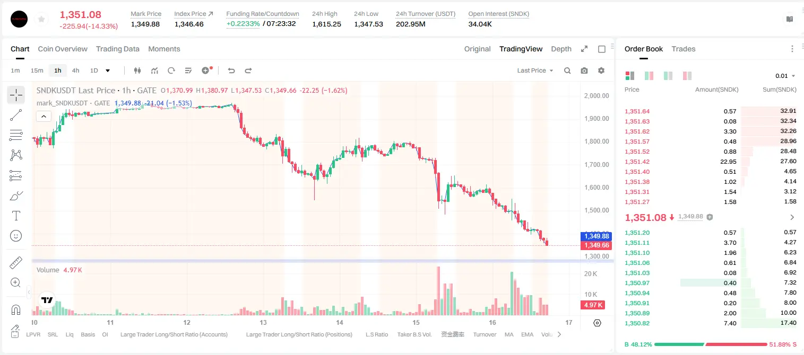This screenshot has width=804, height=355.
Task: Open the Last Price dropdown
Action: [535, 70]
